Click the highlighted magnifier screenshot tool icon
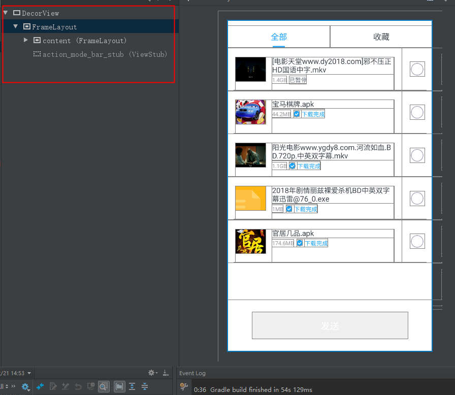Image resolution: width=455 pixels, height=395 pixels. pyautogui.click(x=104, y=387)
